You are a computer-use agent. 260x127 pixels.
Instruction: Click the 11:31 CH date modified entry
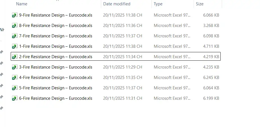(x=123, y=98)
